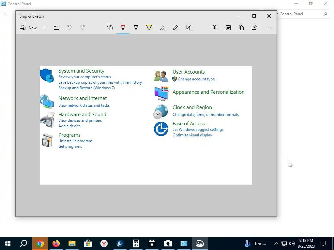Open taskbar Search
Screen dimensions: 334x250
click(x=23, y=243)
